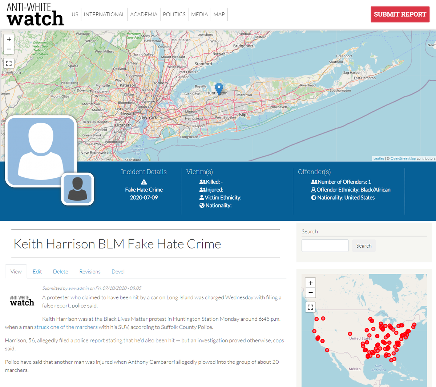Click the Stamford label on the main map
The width and height of the screenshot is (436, 387).
tap(203, 64)
